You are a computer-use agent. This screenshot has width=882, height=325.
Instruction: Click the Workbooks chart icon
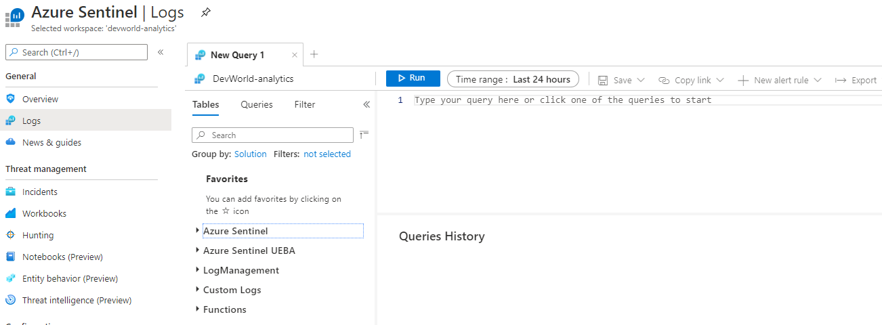(10, 213)
